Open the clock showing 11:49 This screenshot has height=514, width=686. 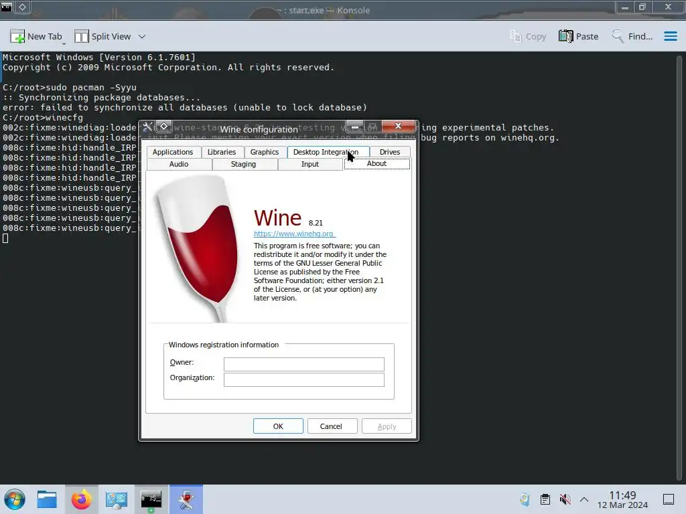click(622, 499)
